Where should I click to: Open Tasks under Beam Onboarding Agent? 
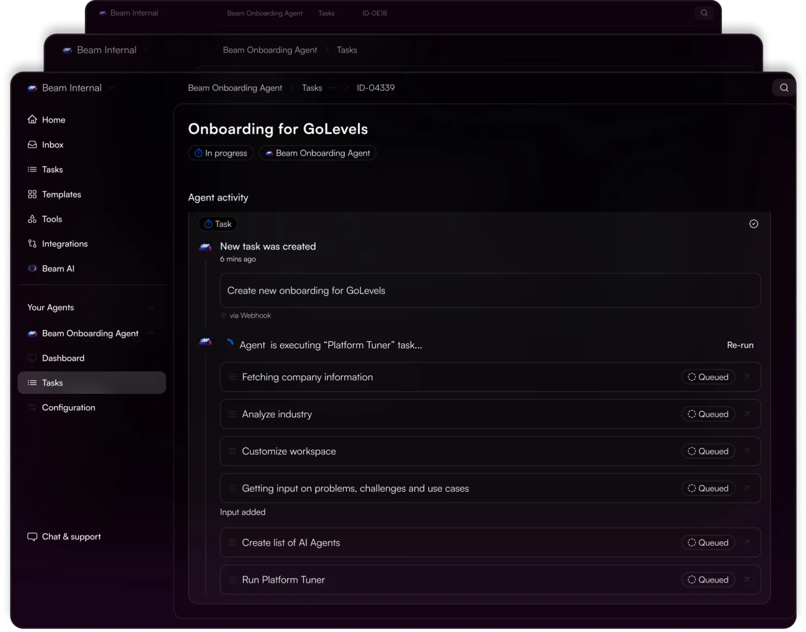coord(52,383)
